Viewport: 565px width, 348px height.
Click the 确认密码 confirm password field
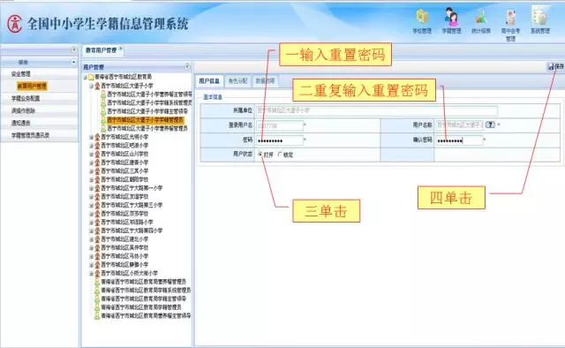459,140
